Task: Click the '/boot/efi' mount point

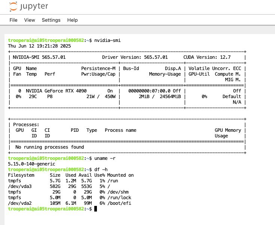Action: point(119,203)
